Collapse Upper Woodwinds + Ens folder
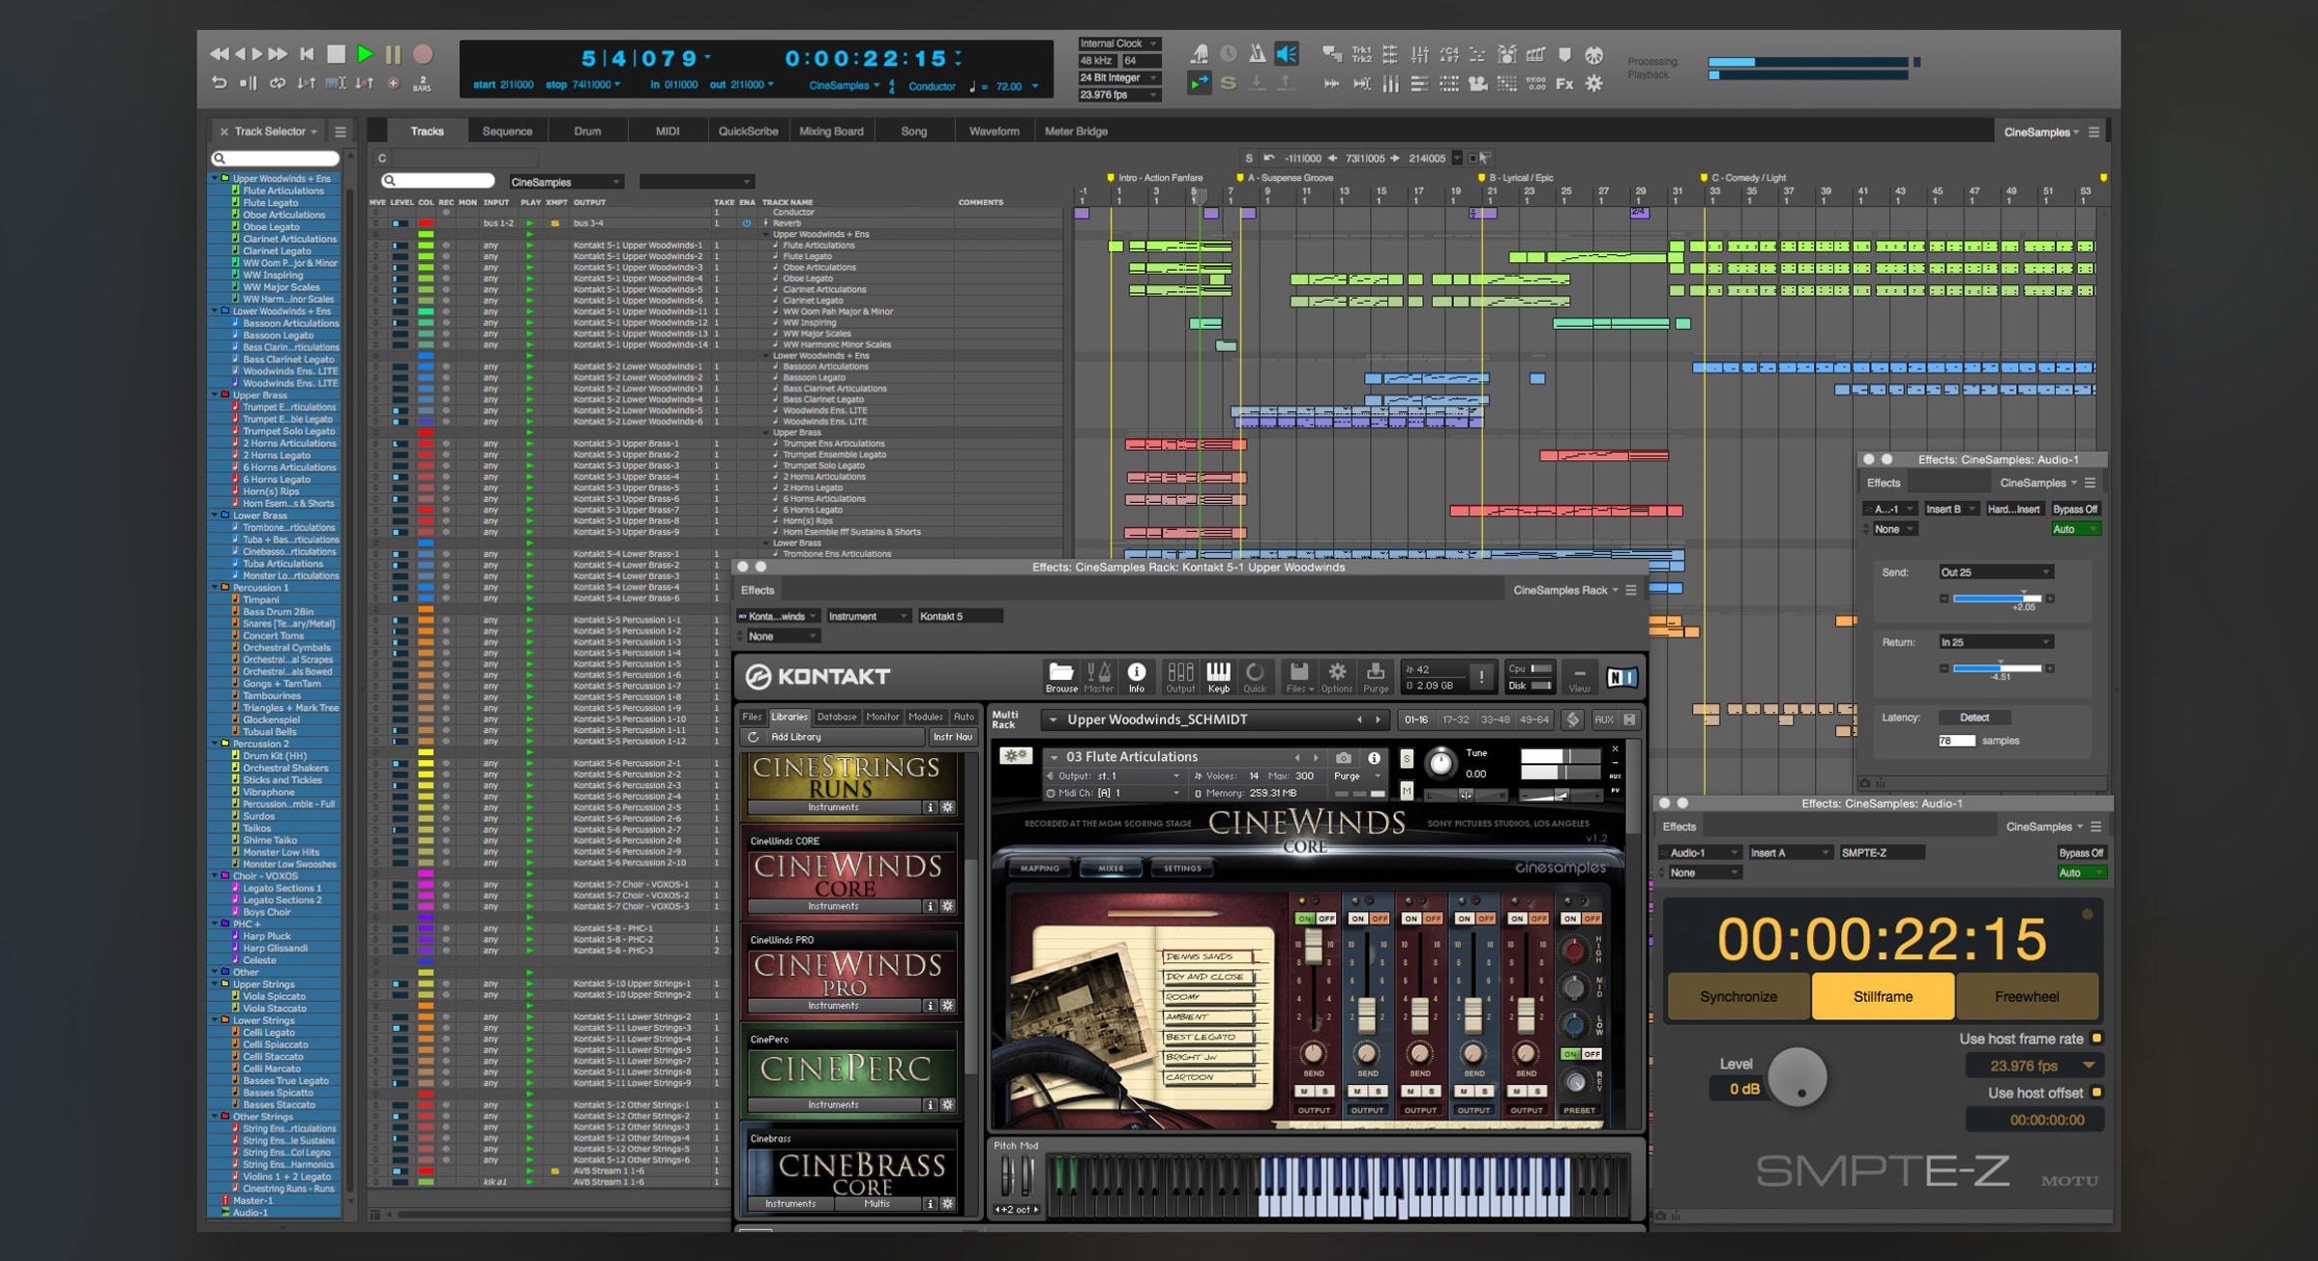The height and width of the screenshot is (1261, 2318). point(215,179)
